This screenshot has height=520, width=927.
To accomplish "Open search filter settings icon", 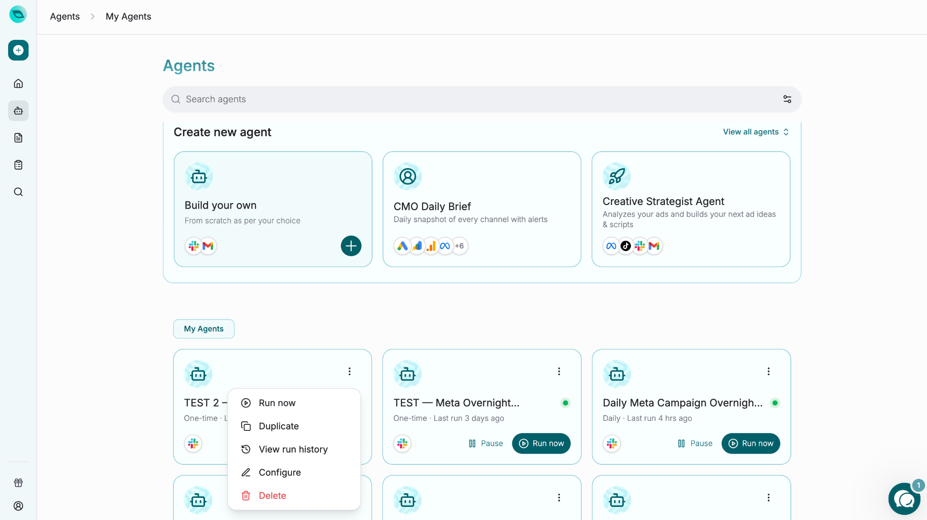I will click(x=787, y=99).
